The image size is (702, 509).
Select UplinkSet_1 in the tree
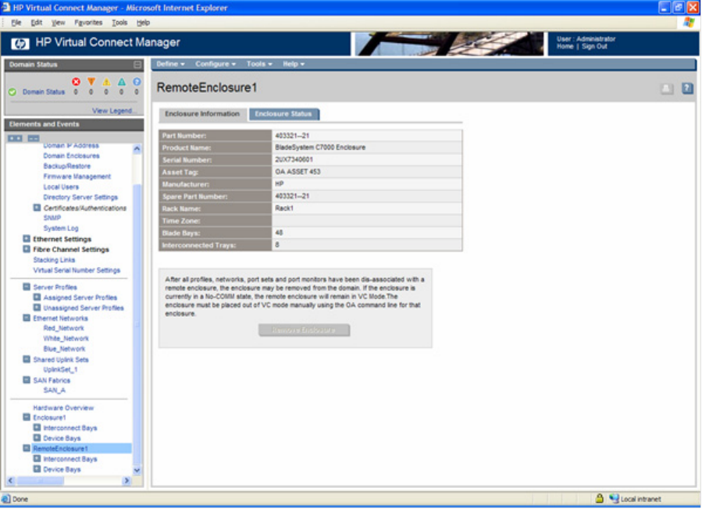(60, 369)
